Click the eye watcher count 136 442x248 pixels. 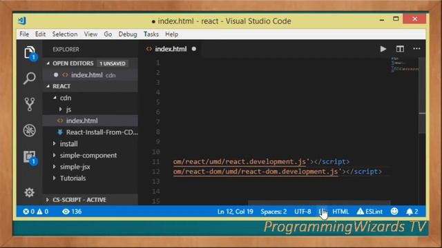[72, 211]
